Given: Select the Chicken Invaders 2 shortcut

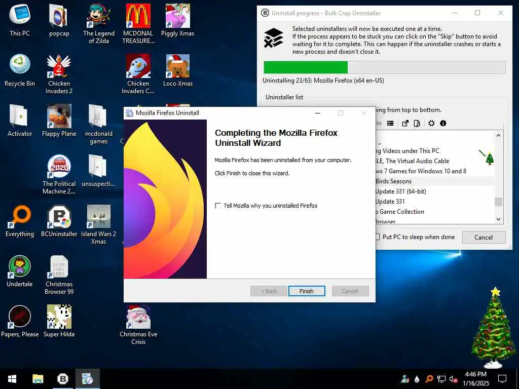Looking at the screenshot, I should click(59, 74).
